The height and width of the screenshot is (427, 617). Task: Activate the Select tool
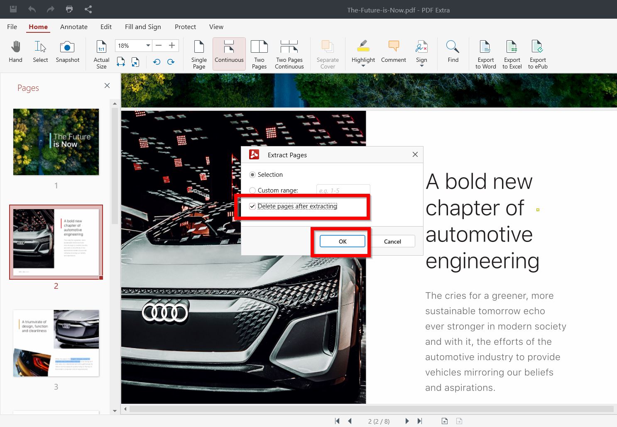[40, 52]
